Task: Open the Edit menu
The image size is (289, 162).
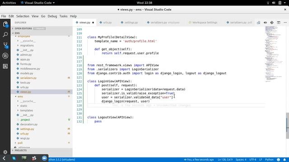Action: pyautogui.click(x=11, y=16)
